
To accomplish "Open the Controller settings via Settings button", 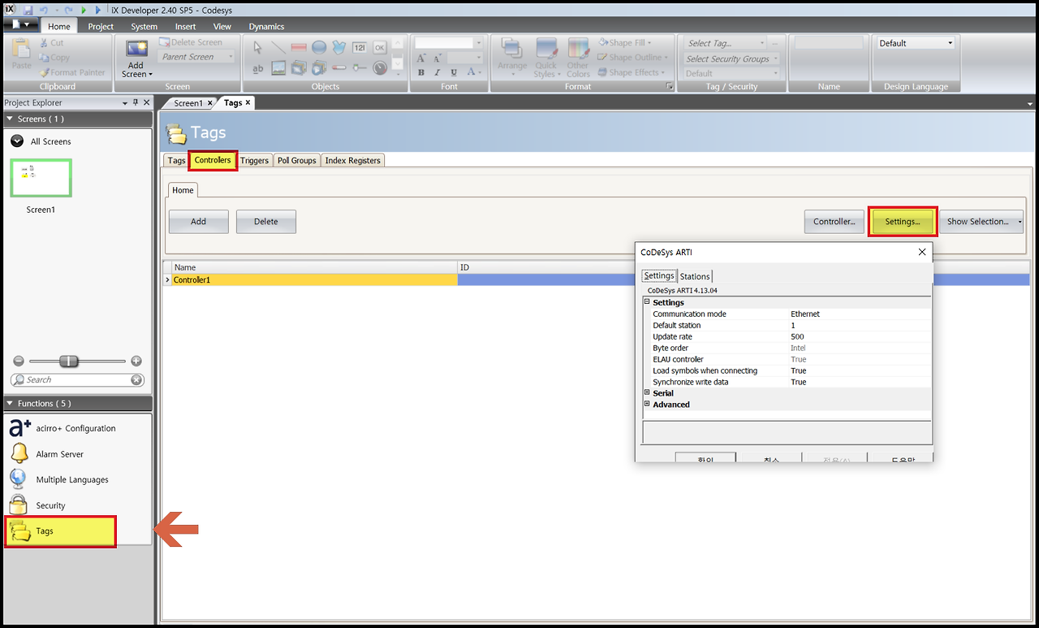I will (x=902, y=221).
